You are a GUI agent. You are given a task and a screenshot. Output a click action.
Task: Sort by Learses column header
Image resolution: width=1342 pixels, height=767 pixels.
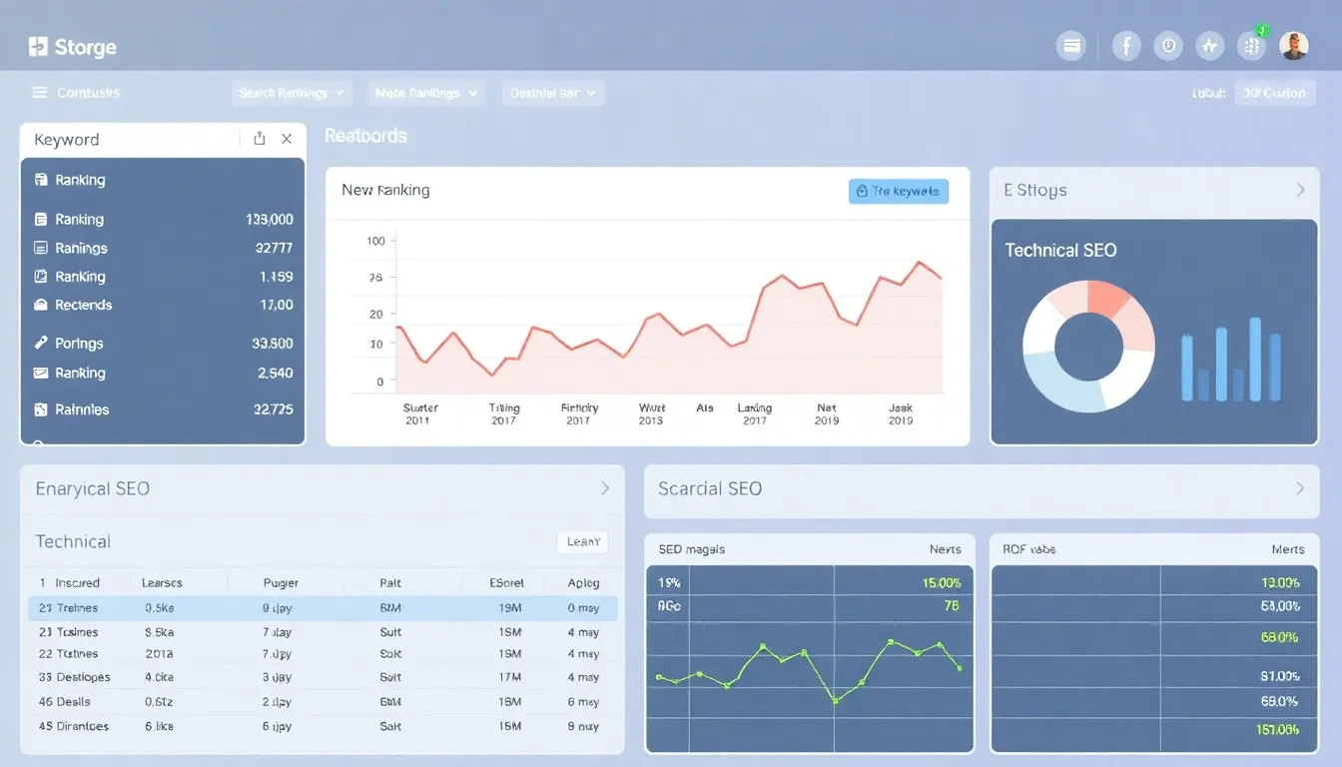162,582
